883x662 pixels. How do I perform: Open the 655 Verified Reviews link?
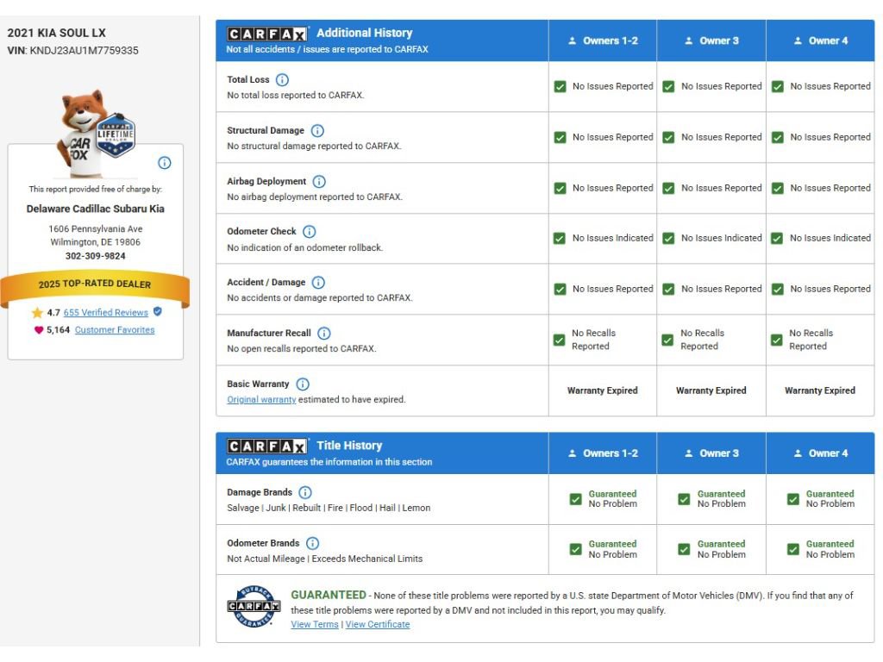point(106,312)
